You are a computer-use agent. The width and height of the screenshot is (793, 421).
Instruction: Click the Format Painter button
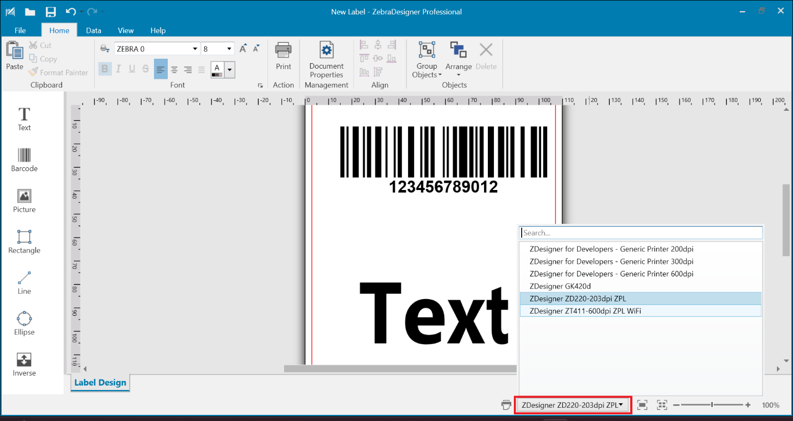[58, 73]
